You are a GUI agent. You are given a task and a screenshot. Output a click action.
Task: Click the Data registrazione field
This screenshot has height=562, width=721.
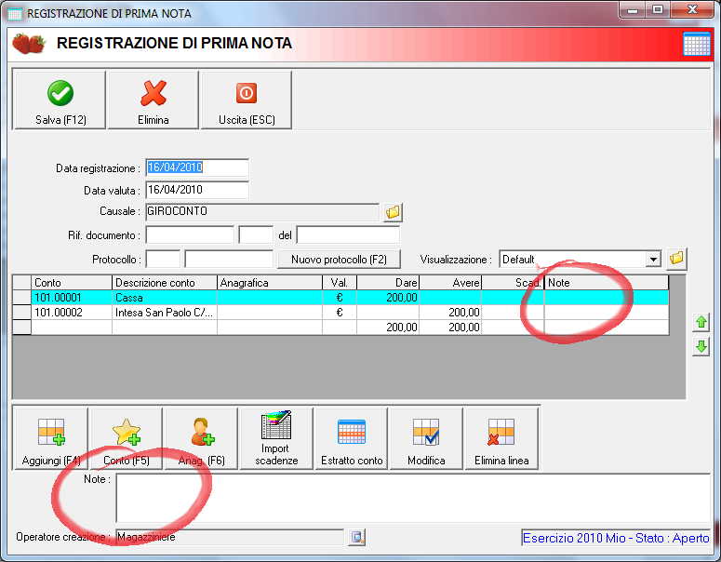pos(197,167)
